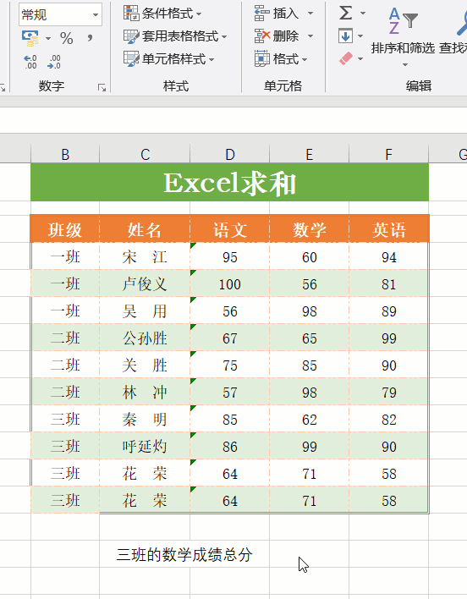Select column B header
Image resolution: width=467 pixels, height=599 pixels.
pos(65,154)
